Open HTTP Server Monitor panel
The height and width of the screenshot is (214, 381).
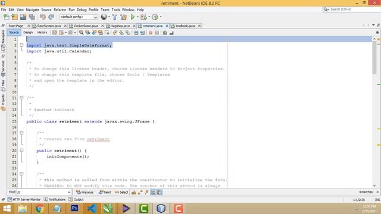click(24, 200)
